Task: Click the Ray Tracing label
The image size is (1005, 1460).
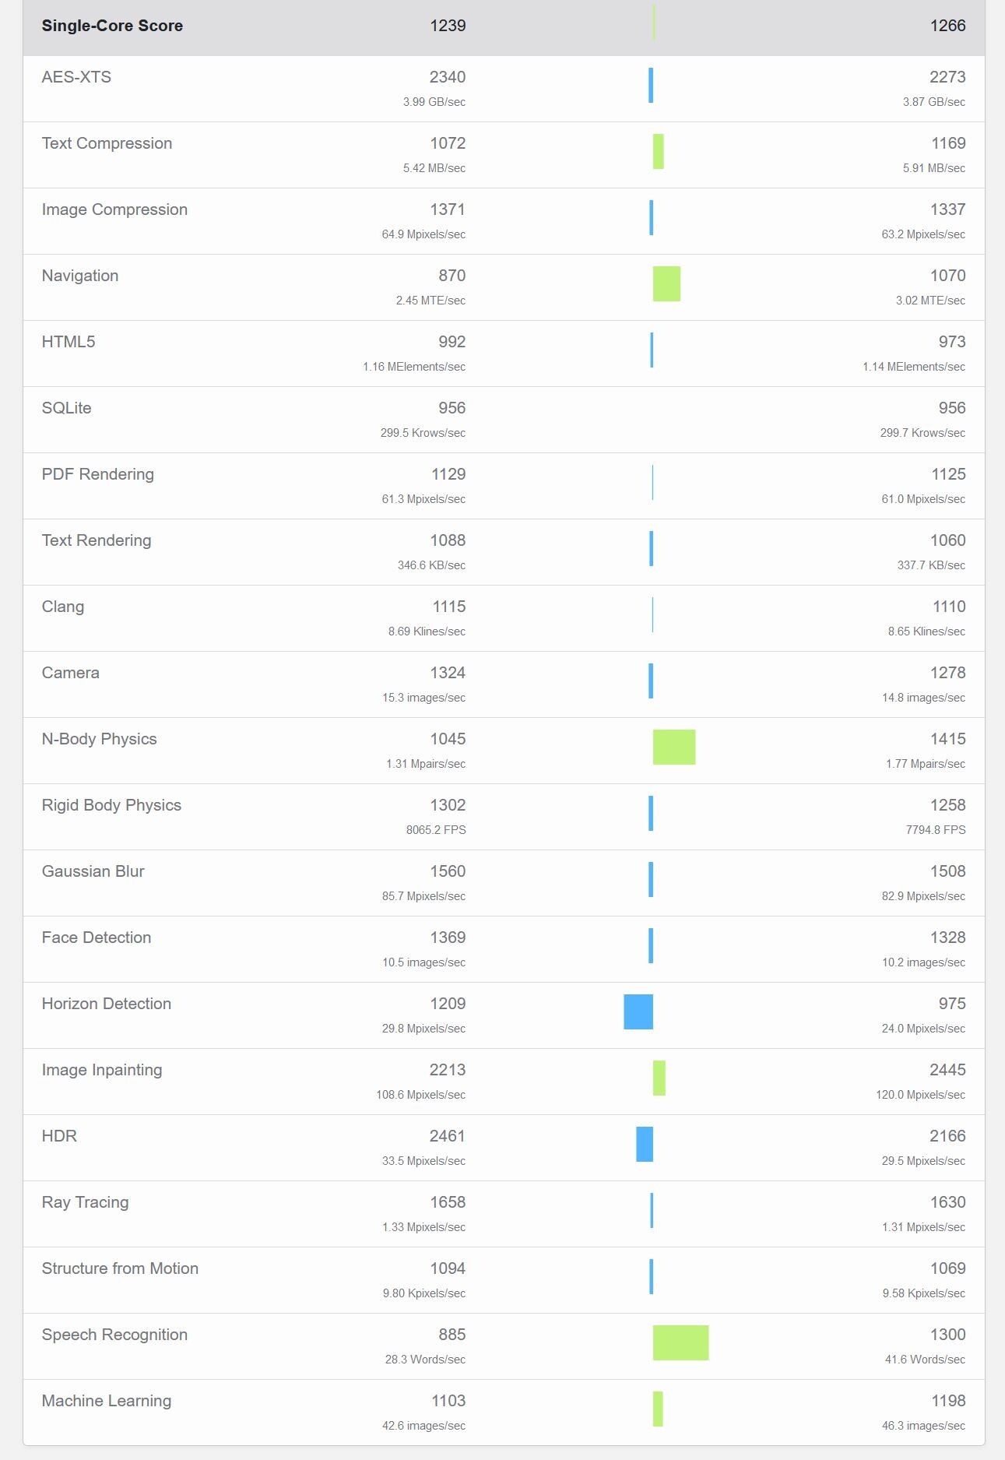Action: (x=86, y=1202)
